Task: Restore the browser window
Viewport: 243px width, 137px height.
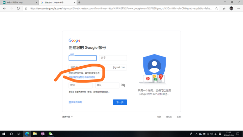Action: [232, 2]
